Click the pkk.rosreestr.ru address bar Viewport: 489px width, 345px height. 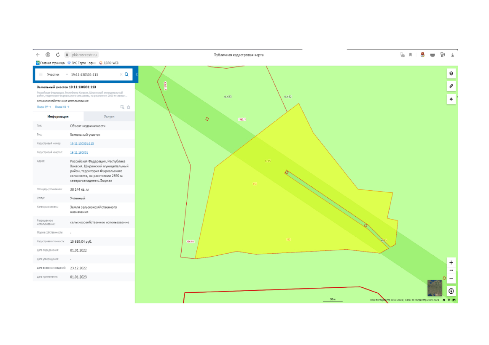pyautogui.click(x=84, y=55)
